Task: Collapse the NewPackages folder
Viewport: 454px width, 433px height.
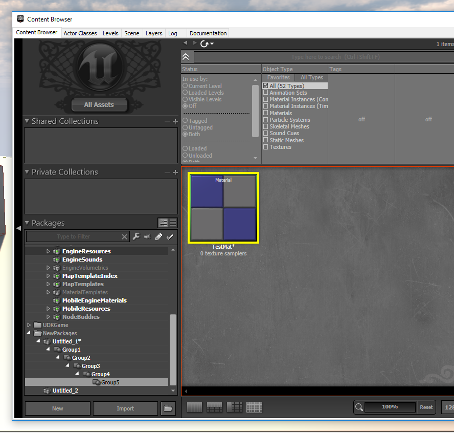Action: [x=29, y=333]
